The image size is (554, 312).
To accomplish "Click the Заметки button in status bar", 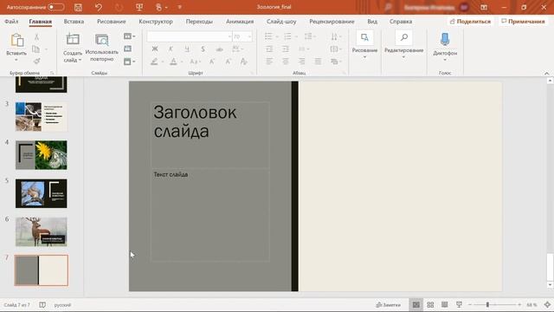I will [x=389, y=305].
